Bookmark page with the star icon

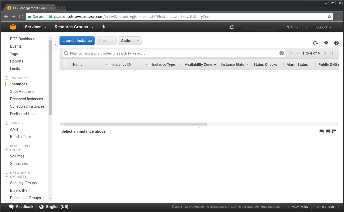pyautogui.click(x=329, y=16)
